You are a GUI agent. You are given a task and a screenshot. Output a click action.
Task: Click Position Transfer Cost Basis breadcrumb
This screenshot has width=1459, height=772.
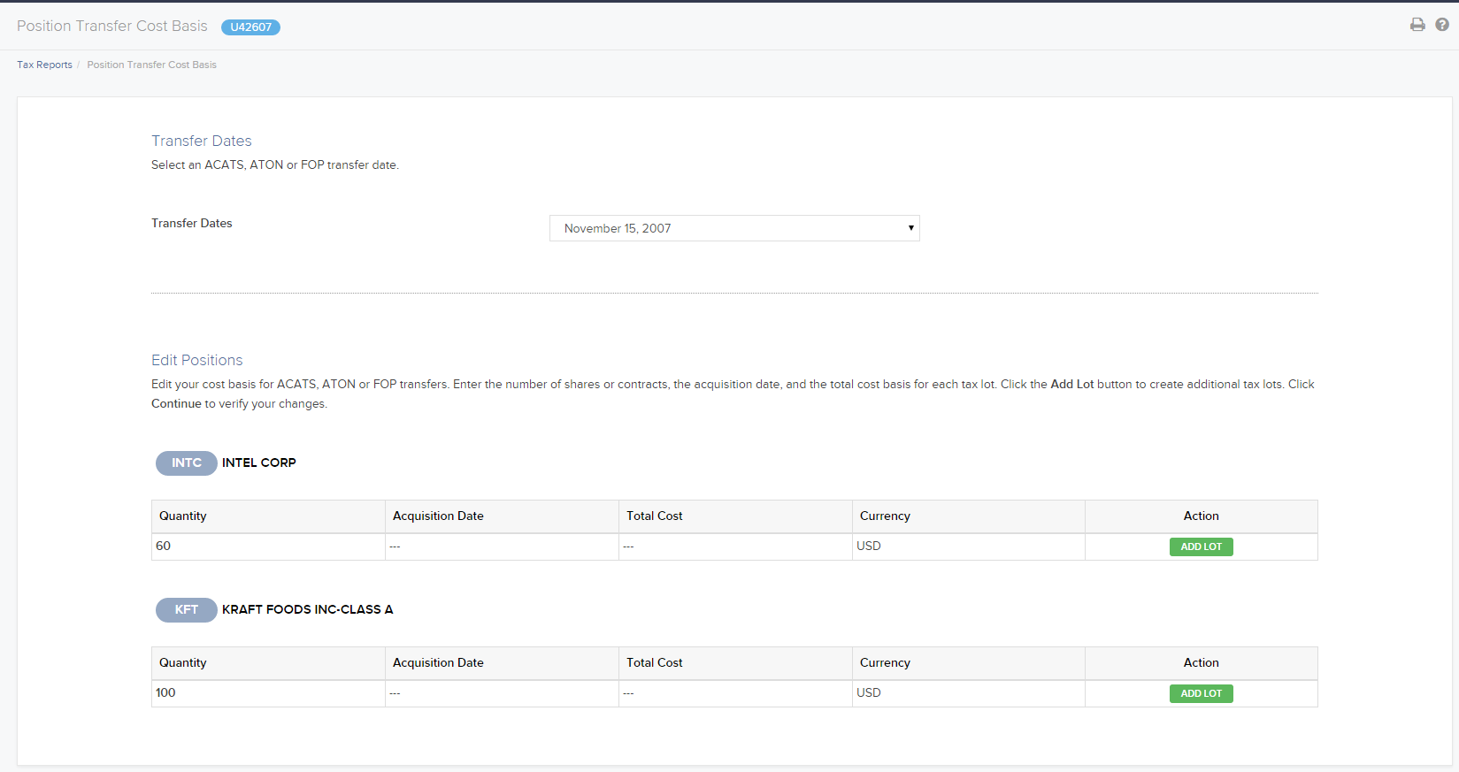tap(151, 65)
